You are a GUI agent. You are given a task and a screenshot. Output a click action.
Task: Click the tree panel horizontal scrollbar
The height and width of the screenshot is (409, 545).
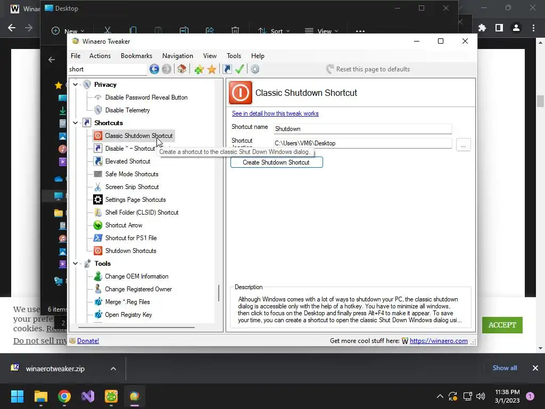[136, 328]
